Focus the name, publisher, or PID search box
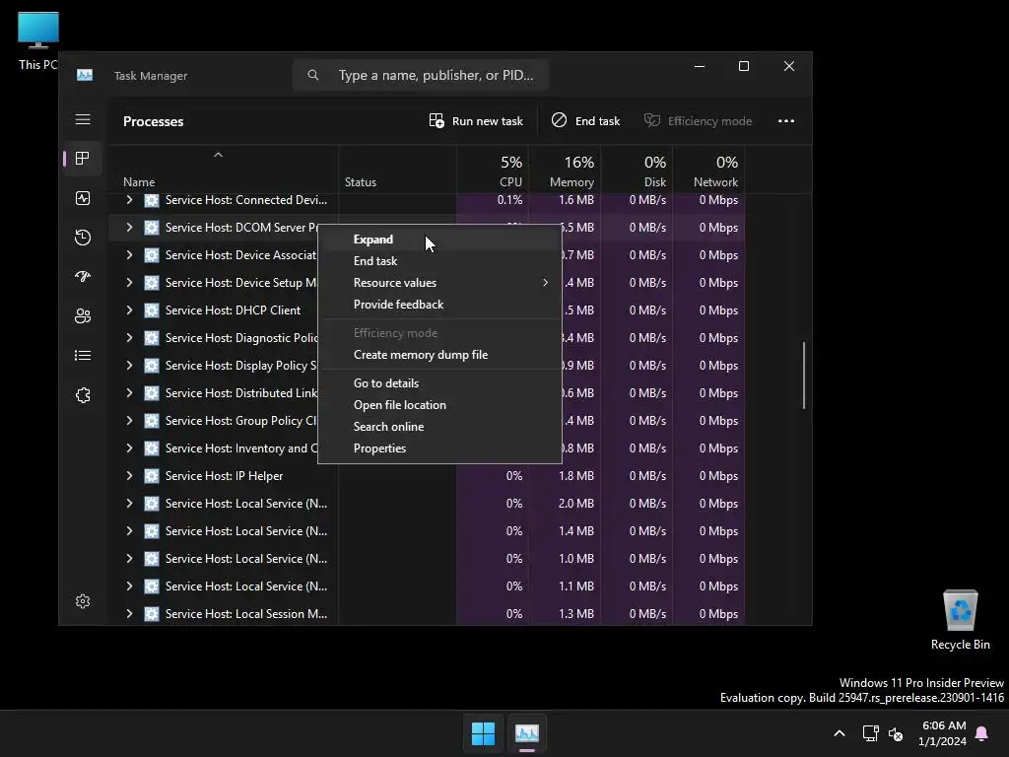The height and width of the screenshot is (757, 1009). (x=421, y=75)
